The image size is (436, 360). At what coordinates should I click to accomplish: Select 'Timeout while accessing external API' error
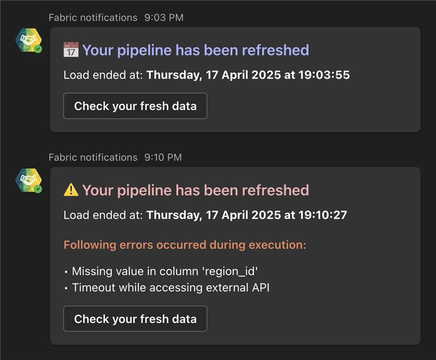pos(171,288)
